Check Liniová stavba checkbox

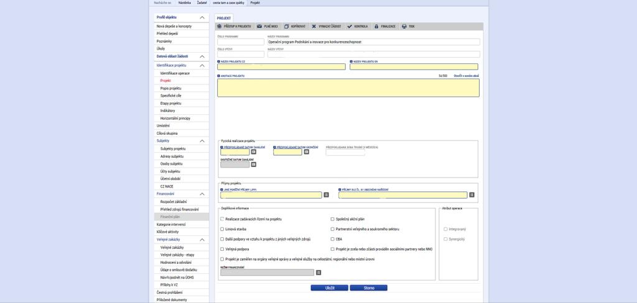222,229
